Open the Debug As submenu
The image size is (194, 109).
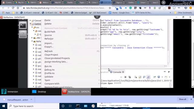click(71, 70)
